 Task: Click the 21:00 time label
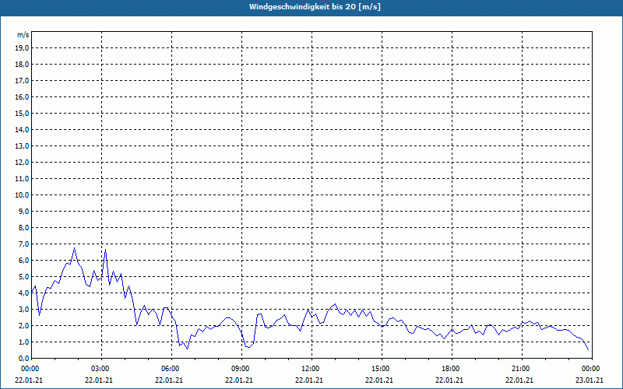[x=522, y=369]
